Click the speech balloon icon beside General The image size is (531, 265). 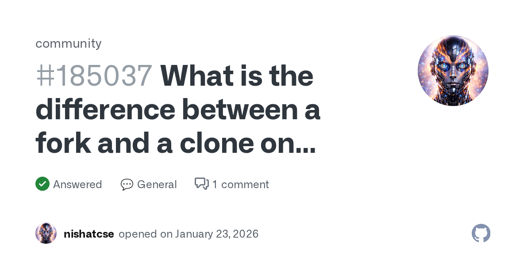[127, 184]
